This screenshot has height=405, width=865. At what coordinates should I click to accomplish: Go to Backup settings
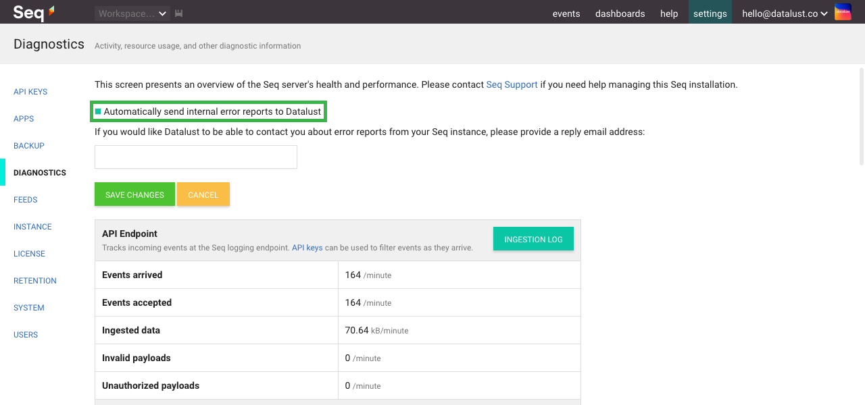click(29, 146)
